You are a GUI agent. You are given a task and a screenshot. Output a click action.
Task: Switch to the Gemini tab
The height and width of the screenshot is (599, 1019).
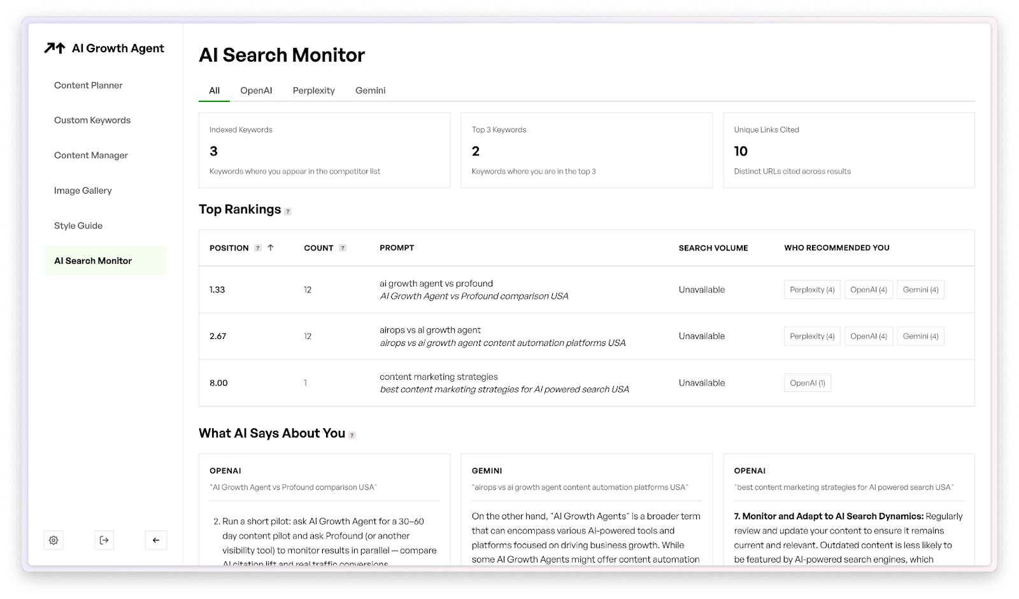(x=371, y=90)
